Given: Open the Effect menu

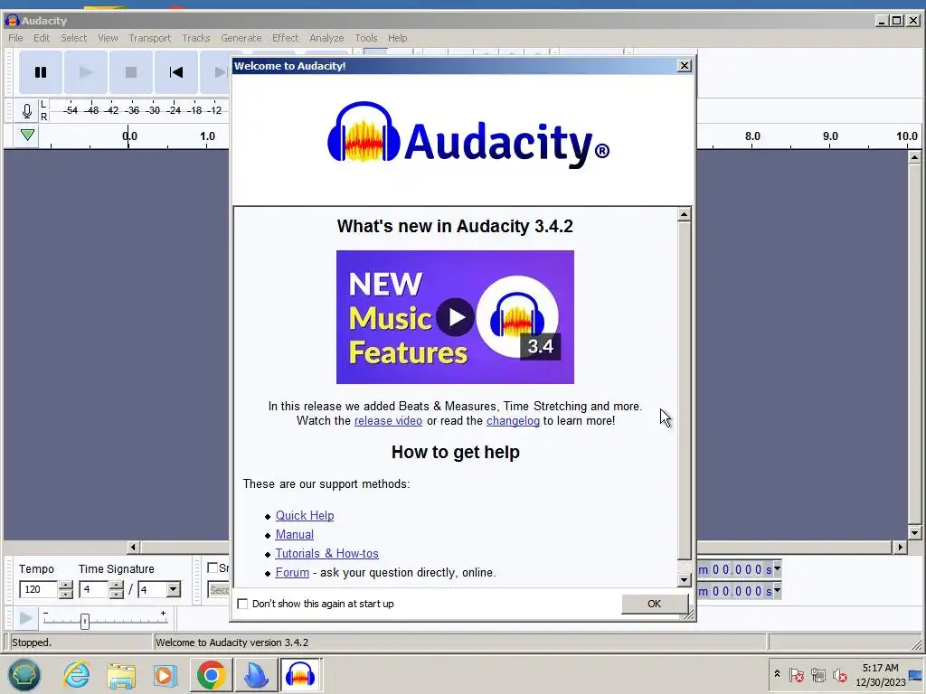Looking at the screenshot, I should click(285, 38).
